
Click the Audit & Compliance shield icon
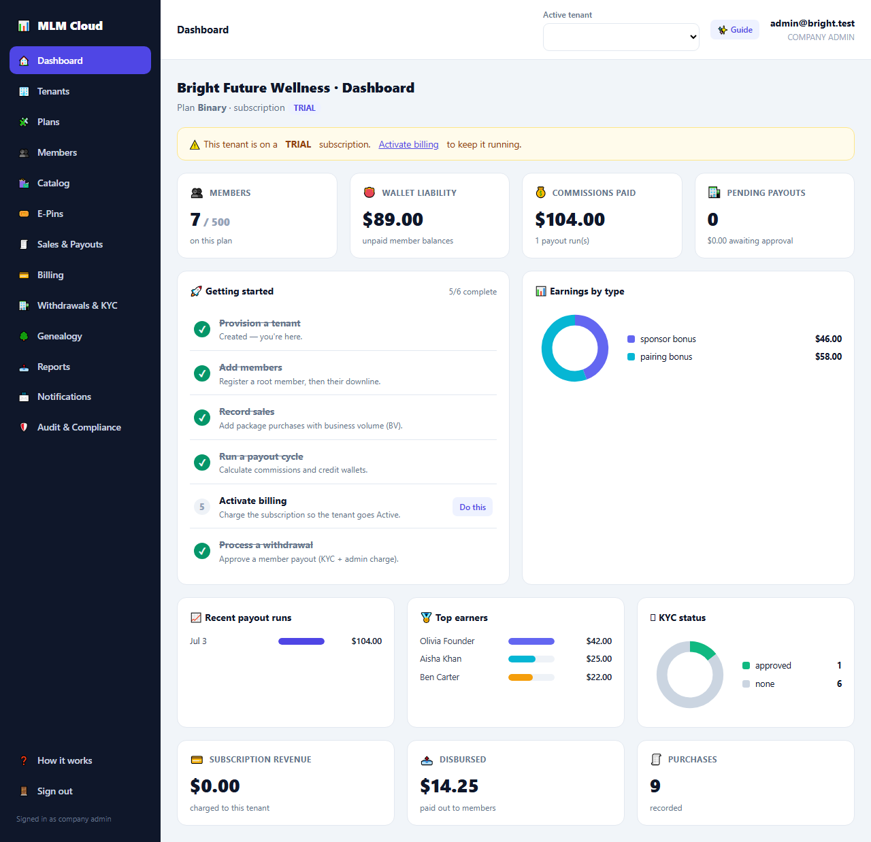(24, 427)
